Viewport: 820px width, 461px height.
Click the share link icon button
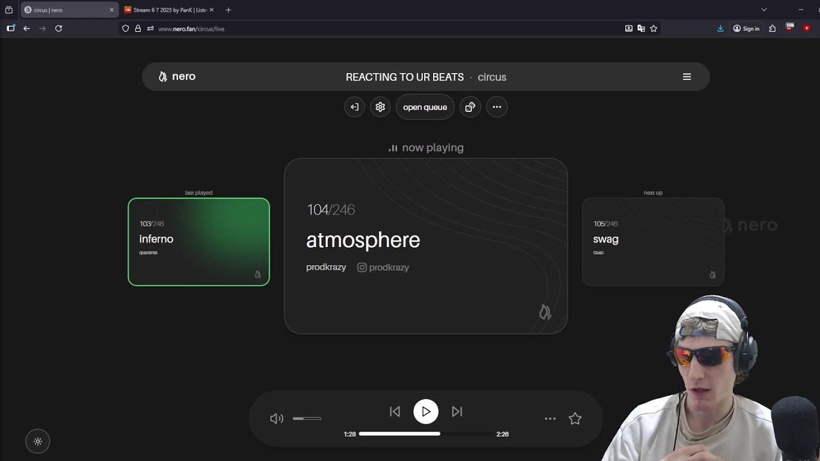point(470,107)
